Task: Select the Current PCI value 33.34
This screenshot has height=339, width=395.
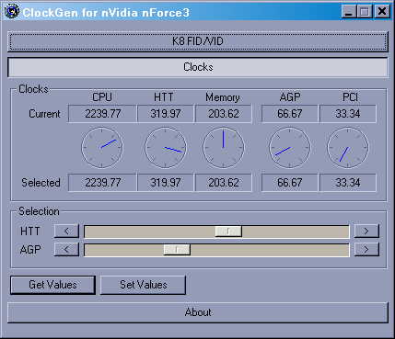Action: coord(348,114)
